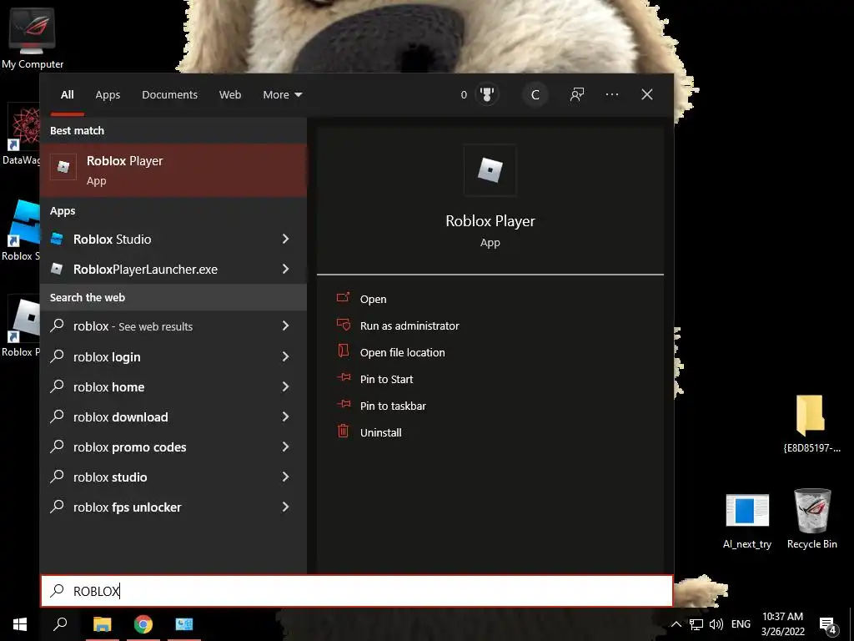Select the Recycle Bin desktop icon
854x641 pixels.
coord(812,519)
